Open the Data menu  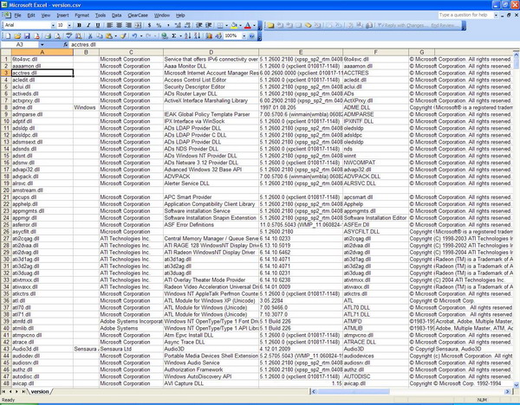116,16
